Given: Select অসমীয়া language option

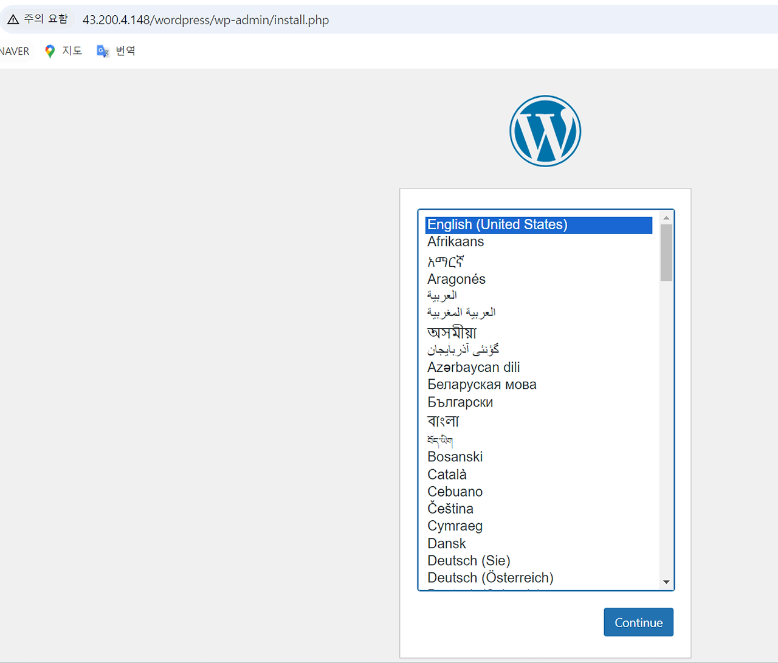Looking at the screenshot, I should coord(539,332).
